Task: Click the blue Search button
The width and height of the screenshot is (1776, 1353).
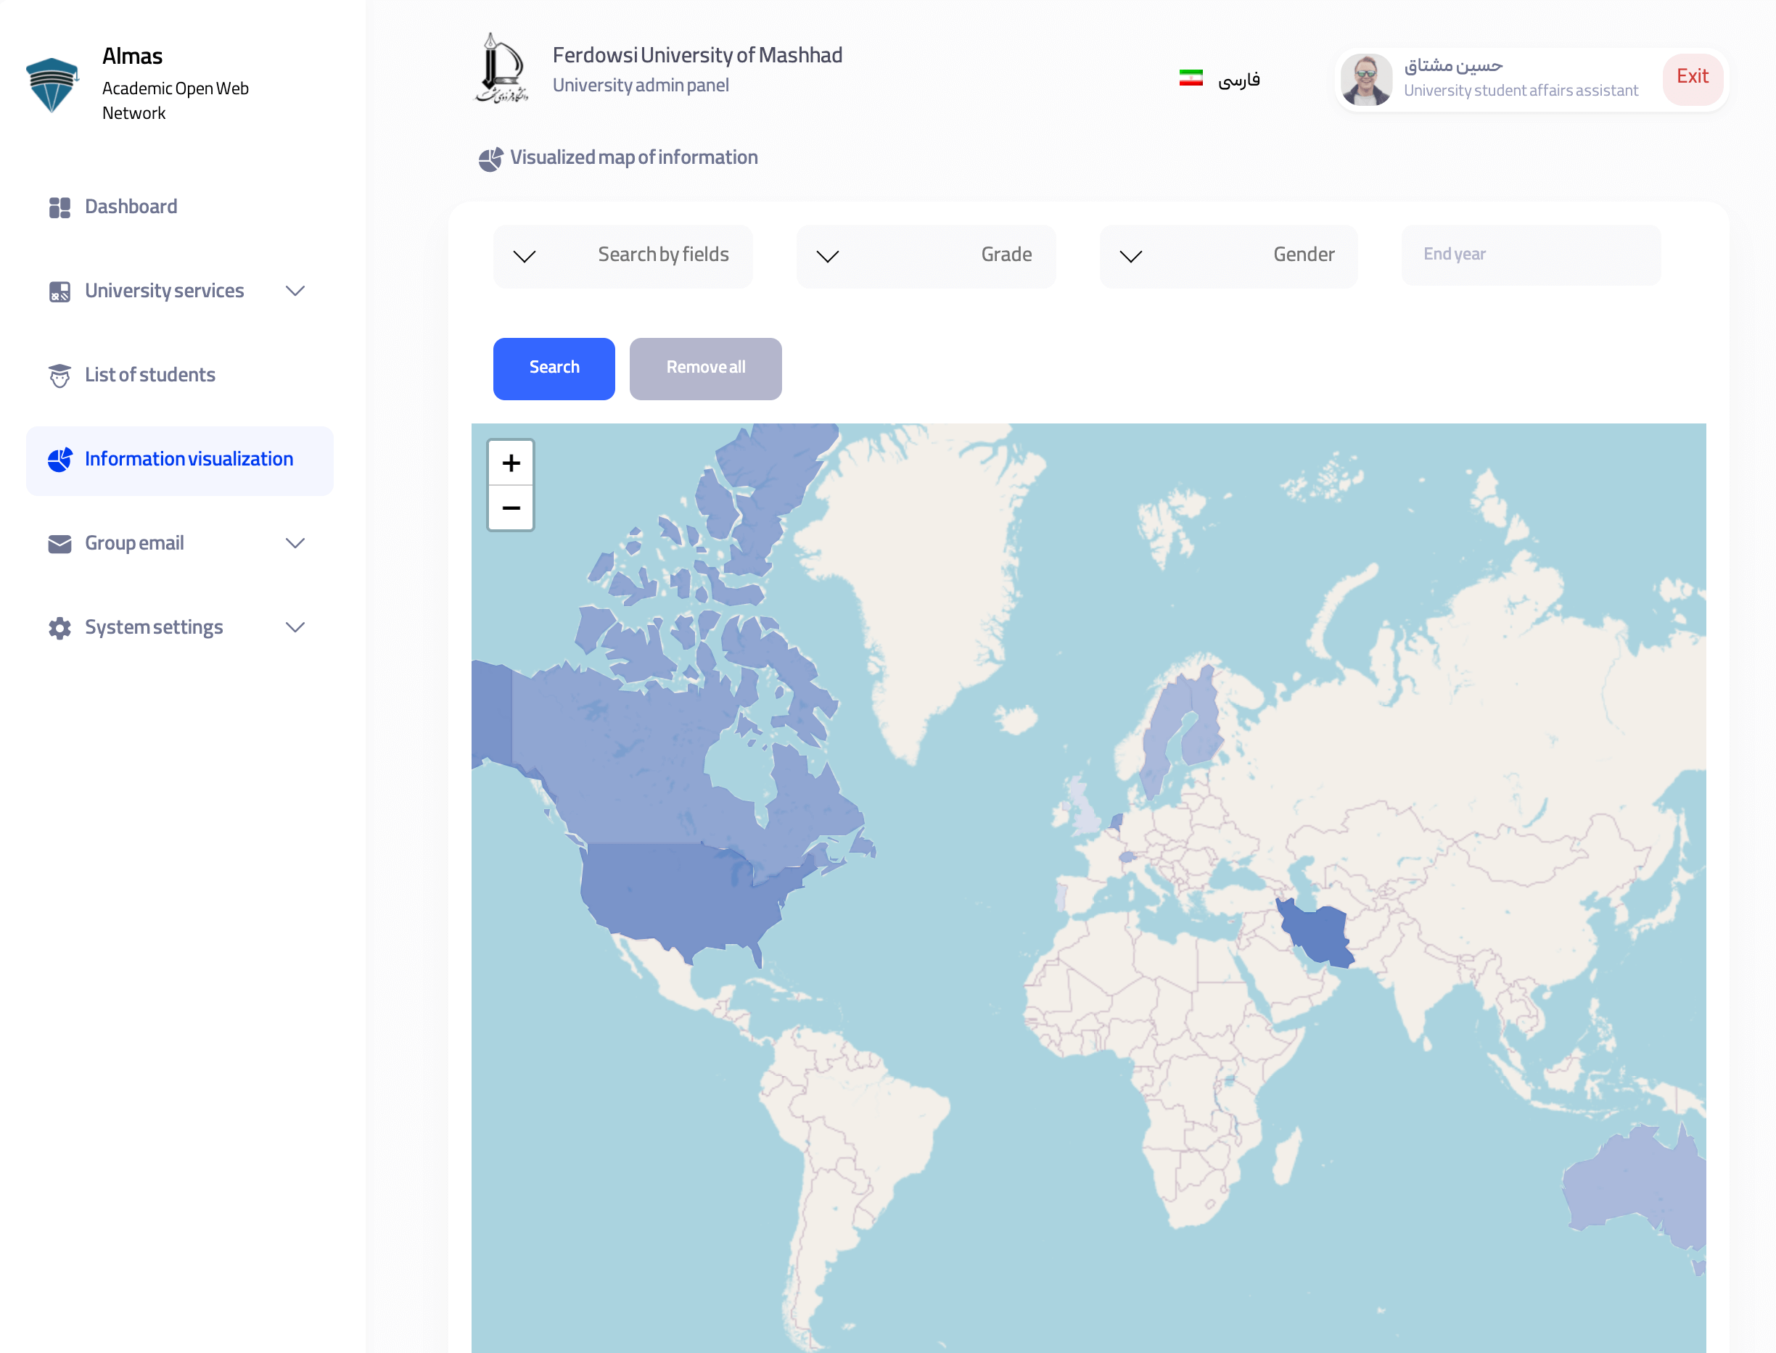Action: (x=554, y=369)
